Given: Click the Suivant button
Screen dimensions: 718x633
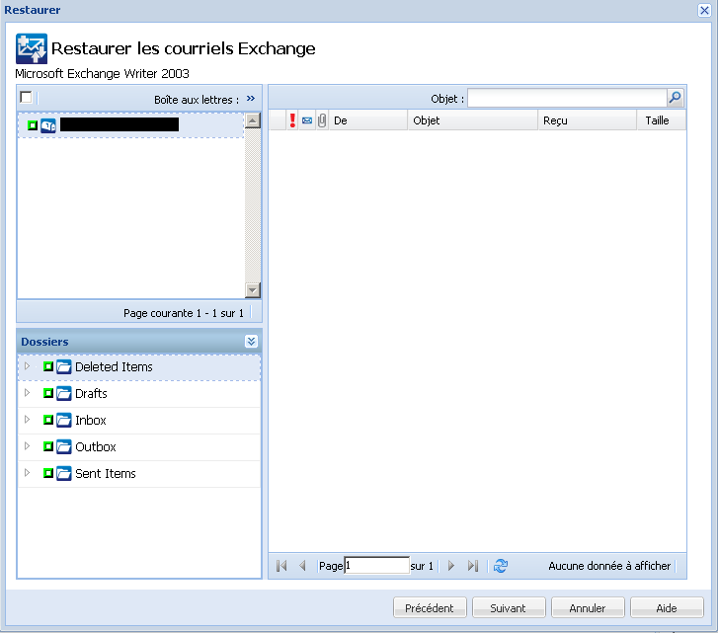Looking at the screenshot, I should tap(509, 608).
